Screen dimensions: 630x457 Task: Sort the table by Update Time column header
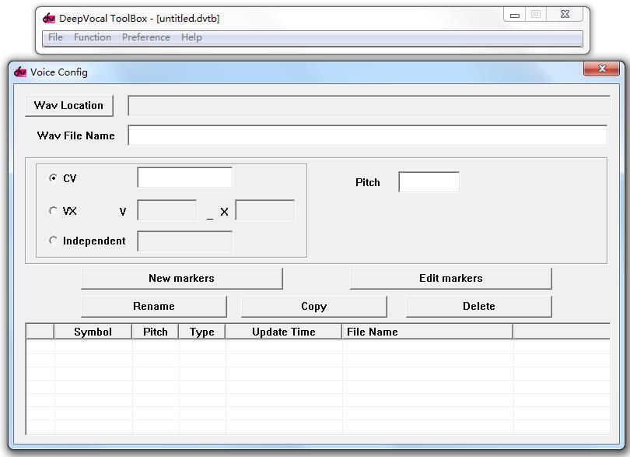pos(283,332)
